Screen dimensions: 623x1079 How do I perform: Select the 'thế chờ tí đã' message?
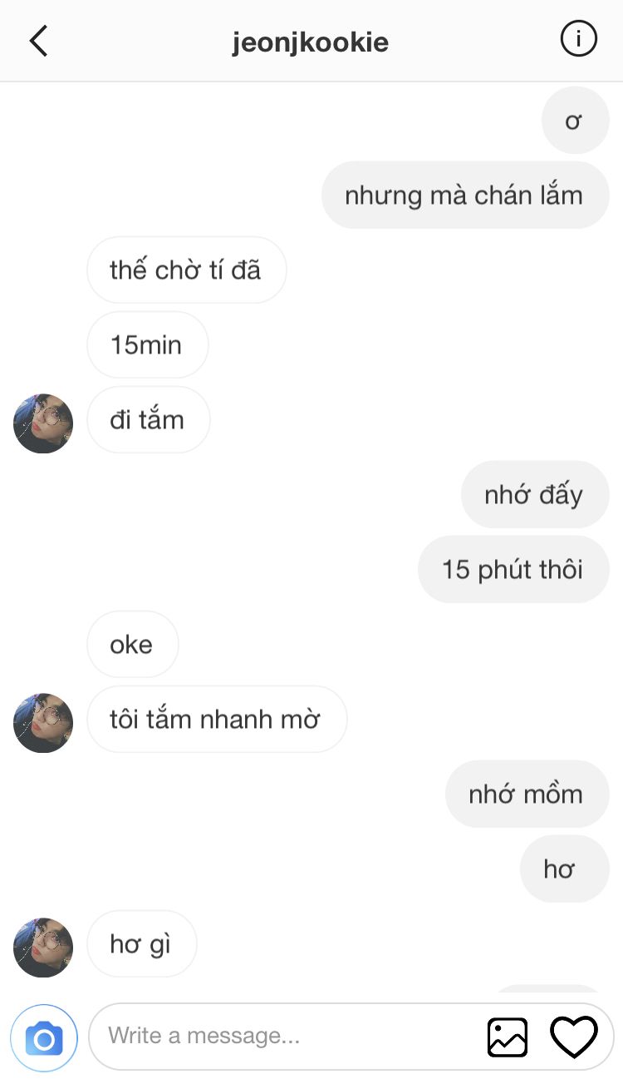pos(187,270)
